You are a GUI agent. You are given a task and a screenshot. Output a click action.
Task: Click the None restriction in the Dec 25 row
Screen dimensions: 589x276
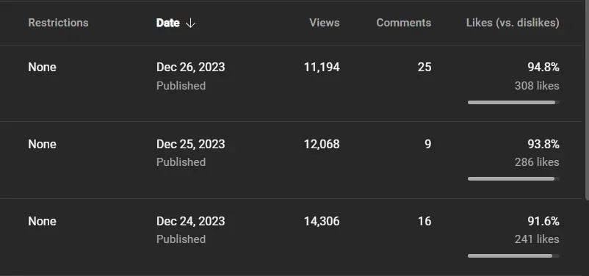[42, 144]
